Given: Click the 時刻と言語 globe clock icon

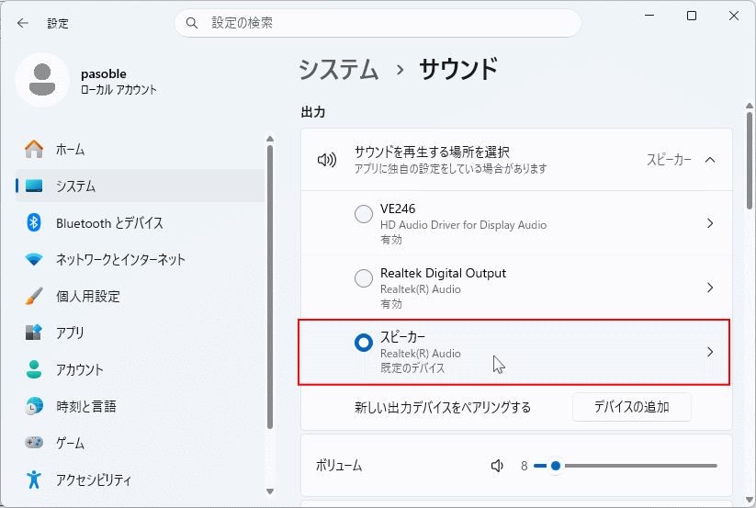Looking at the screenshot, I should (x=34, y=406).
